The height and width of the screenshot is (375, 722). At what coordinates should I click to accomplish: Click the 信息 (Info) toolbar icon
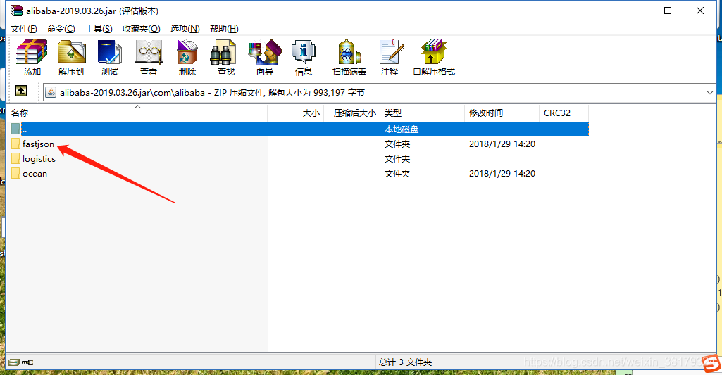pyautogui.click(x=304, y=51)
